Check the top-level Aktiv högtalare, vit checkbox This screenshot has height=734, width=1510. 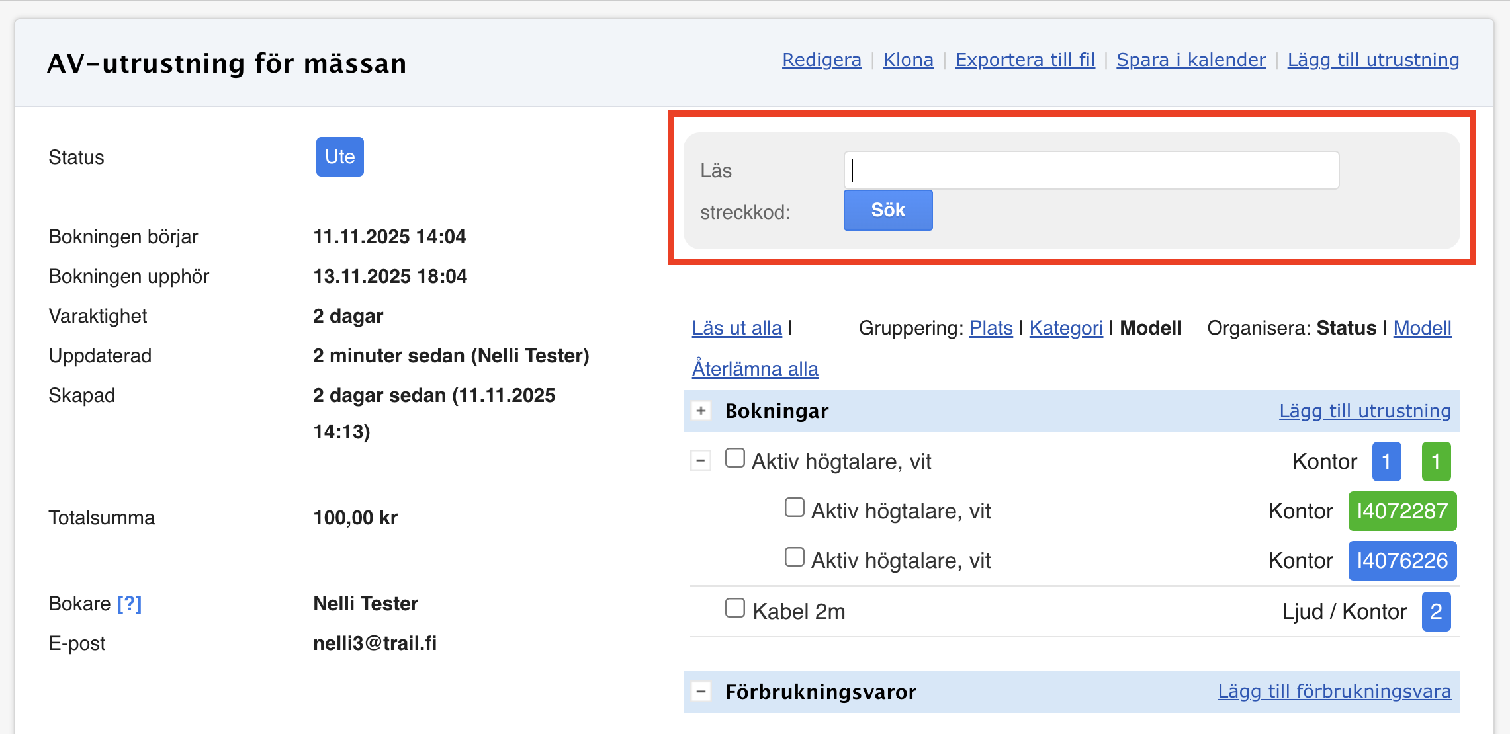pos(734,458)
